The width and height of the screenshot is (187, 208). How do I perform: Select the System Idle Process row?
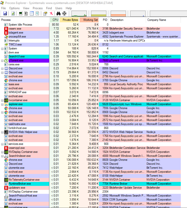point(91,25)
